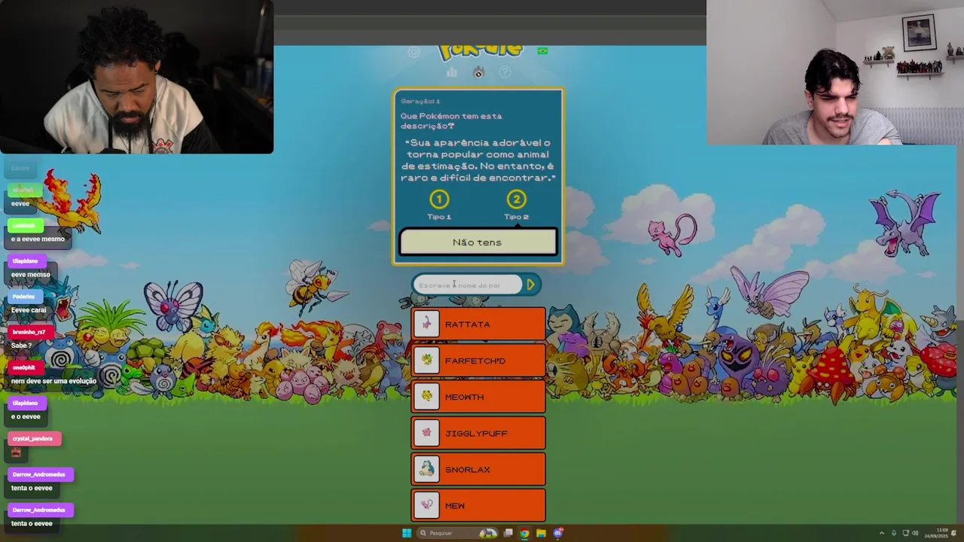Click the chat message 'Eevee carai'
Viewport: 964px width, 542px height.
pos(29,310)
